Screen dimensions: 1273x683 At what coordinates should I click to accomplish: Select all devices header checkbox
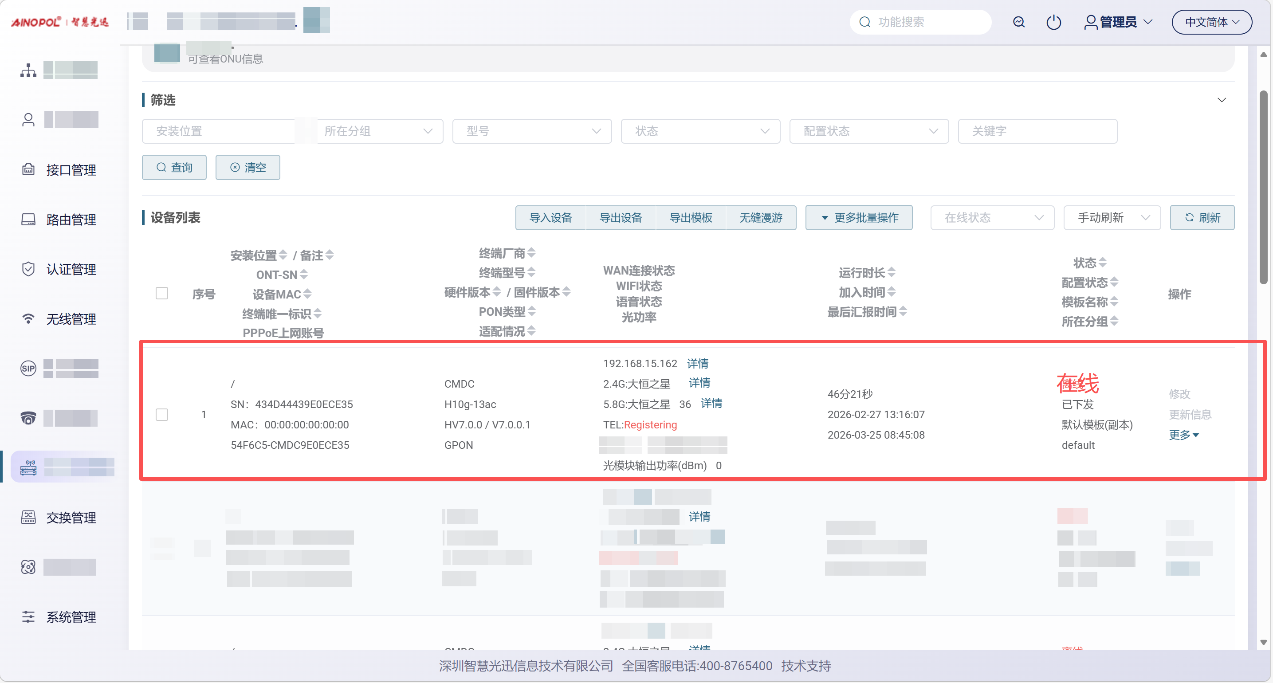(x=161, y=293)
